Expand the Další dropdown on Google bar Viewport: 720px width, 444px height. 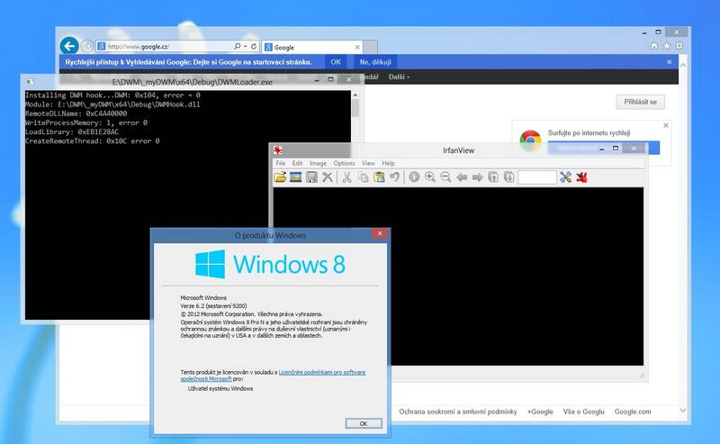(399, 77)
